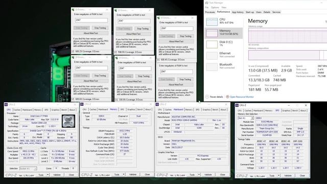The width and height of the screenshot is (327, 184).
Task: Switch to Caches tab in the CPU-tab CPU-Z window
Action: [x=17, y=110]
